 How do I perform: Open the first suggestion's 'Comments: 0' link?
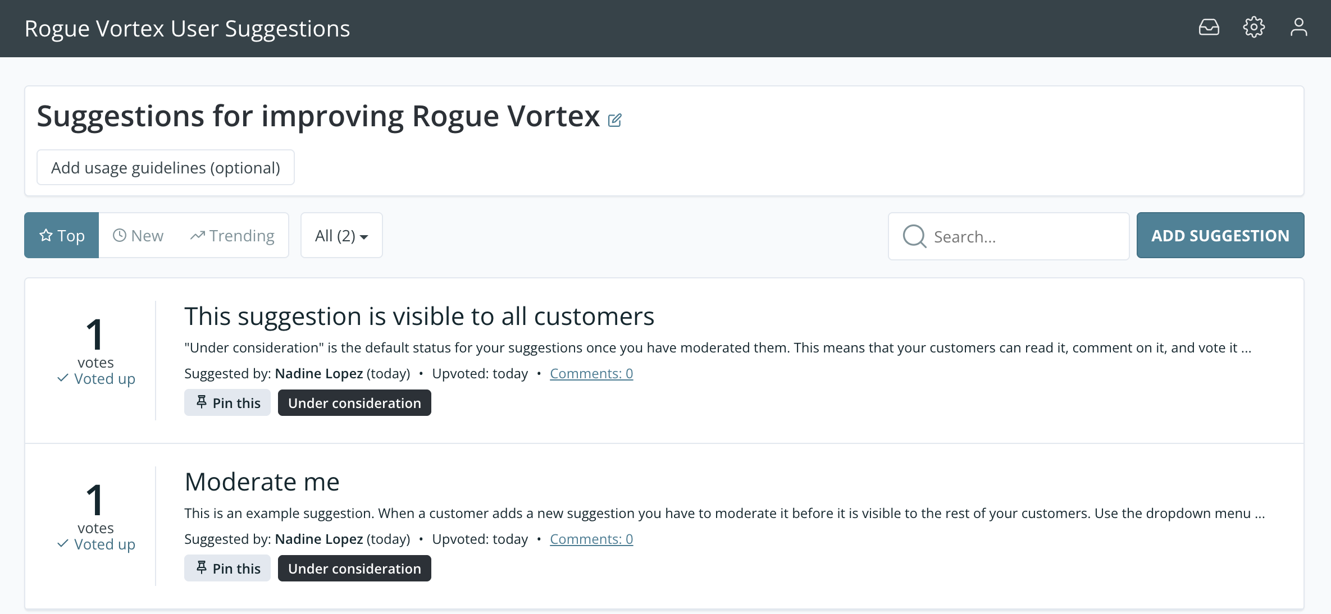click(591, 374)
